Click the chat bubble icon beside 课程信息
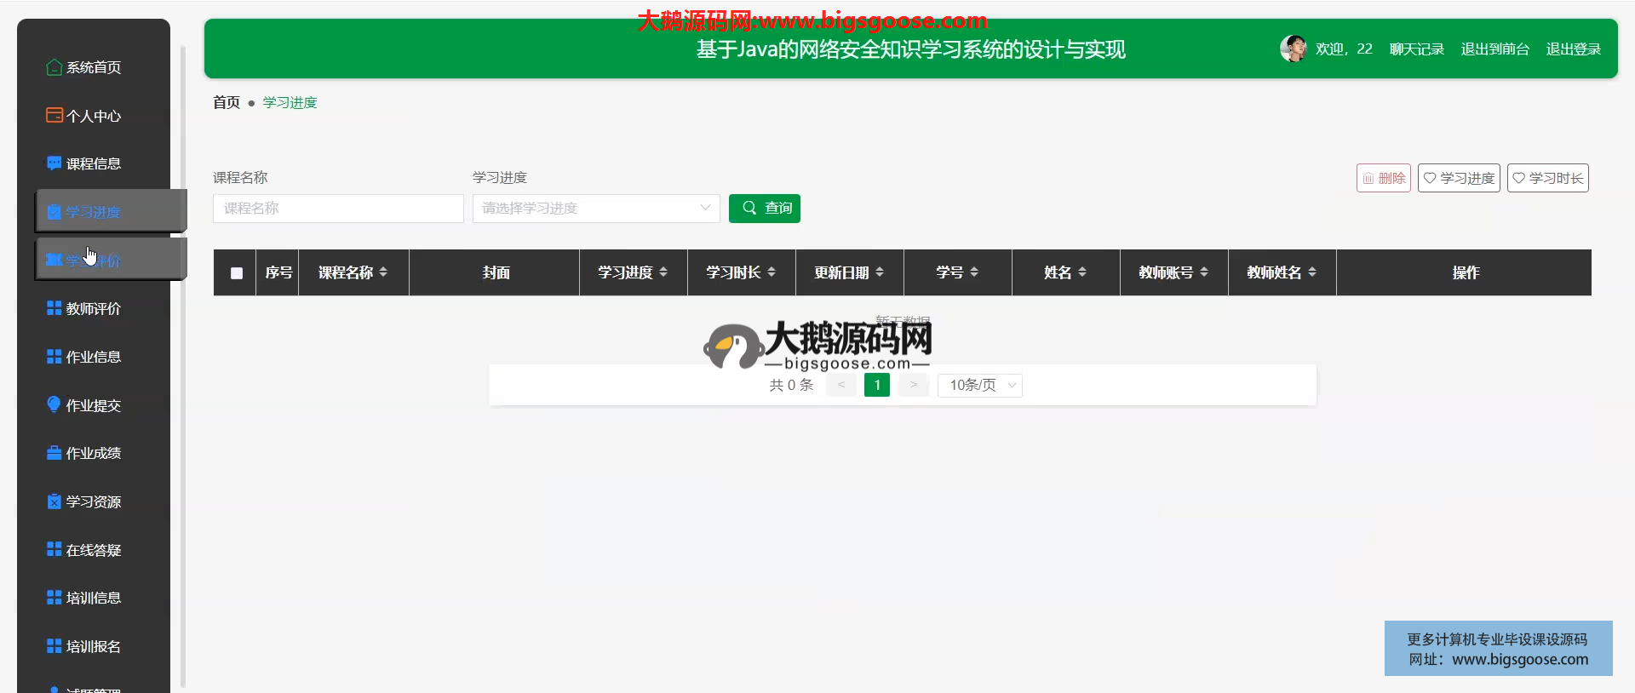 (x=54, y=163)
